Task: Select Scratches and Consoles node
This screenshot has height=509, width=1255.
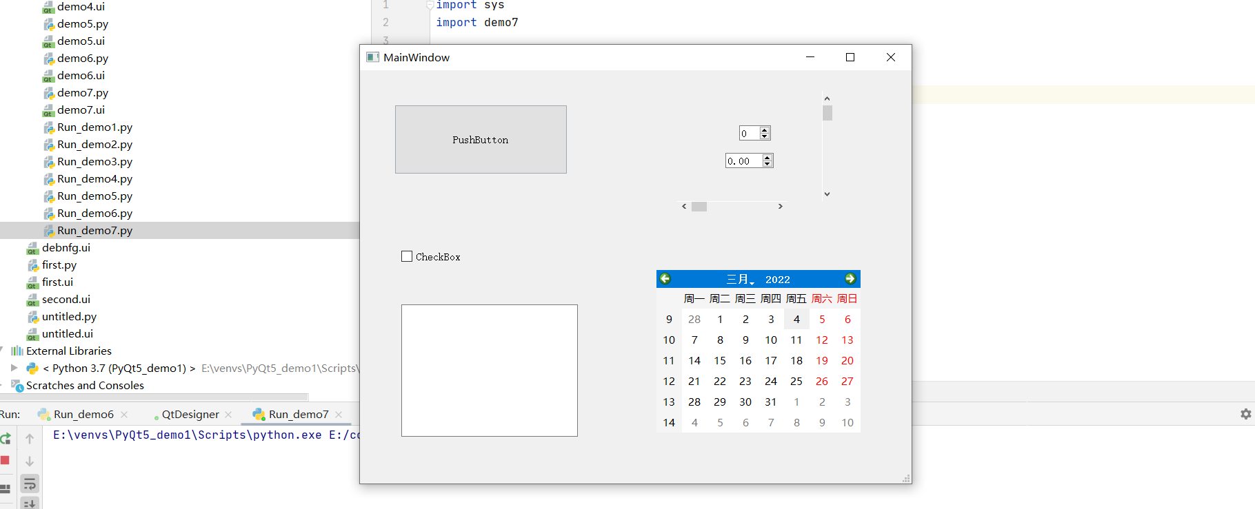Action: click(x=85, y=385)
